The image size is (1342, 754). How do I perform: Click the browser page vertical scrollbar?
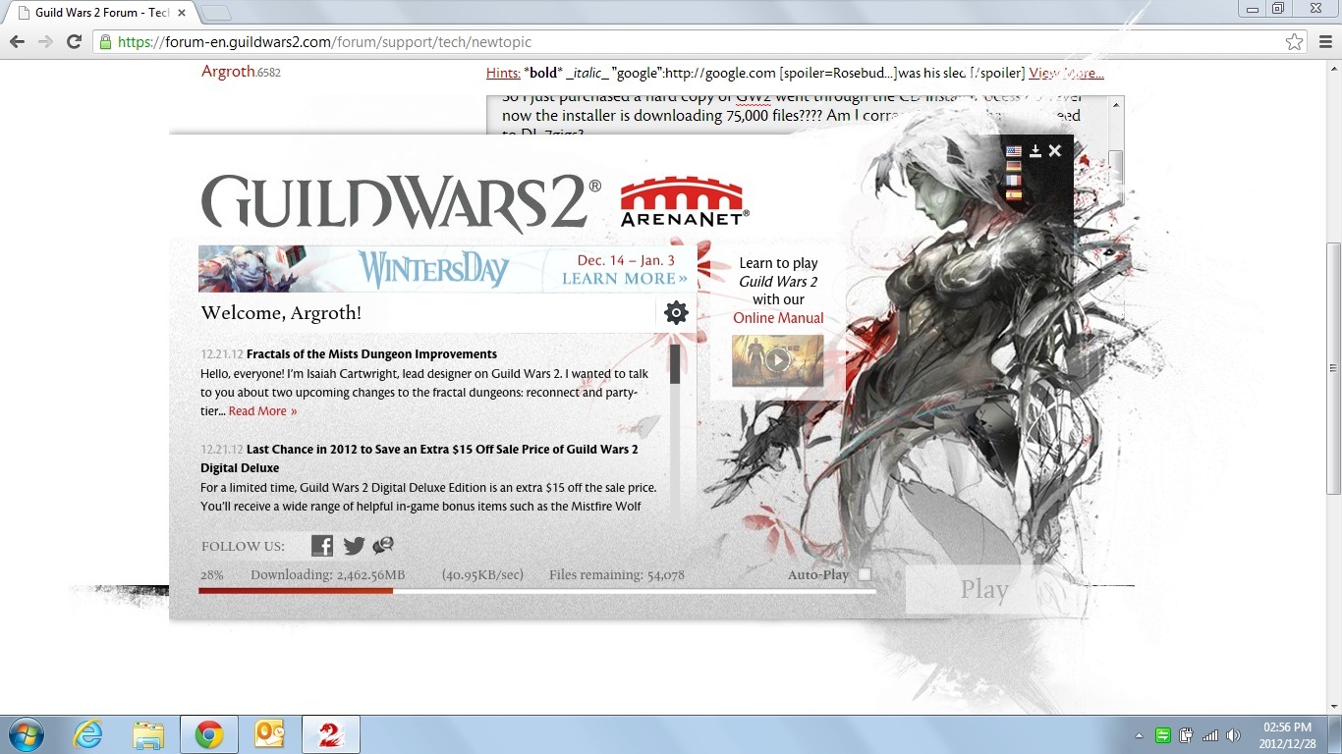pyautogui.click(x=1333, y=368)
